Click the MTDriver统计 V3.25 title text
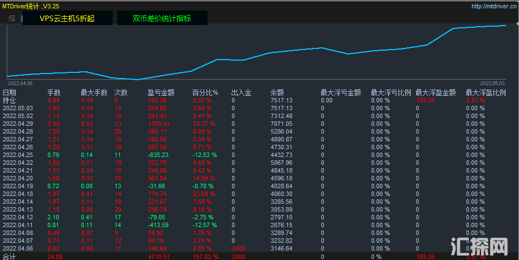Screen dimensions: 519x260 click(x=31, y=6)
